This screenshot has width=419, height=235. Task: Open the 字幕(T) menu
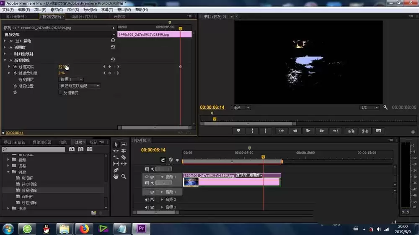[107, 10]
